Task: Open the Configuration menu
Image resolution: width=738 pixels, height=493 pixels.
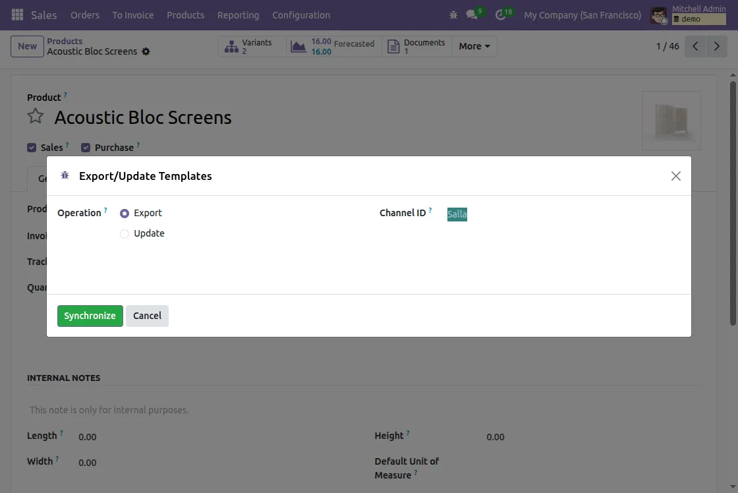Action: click(301, 14)
